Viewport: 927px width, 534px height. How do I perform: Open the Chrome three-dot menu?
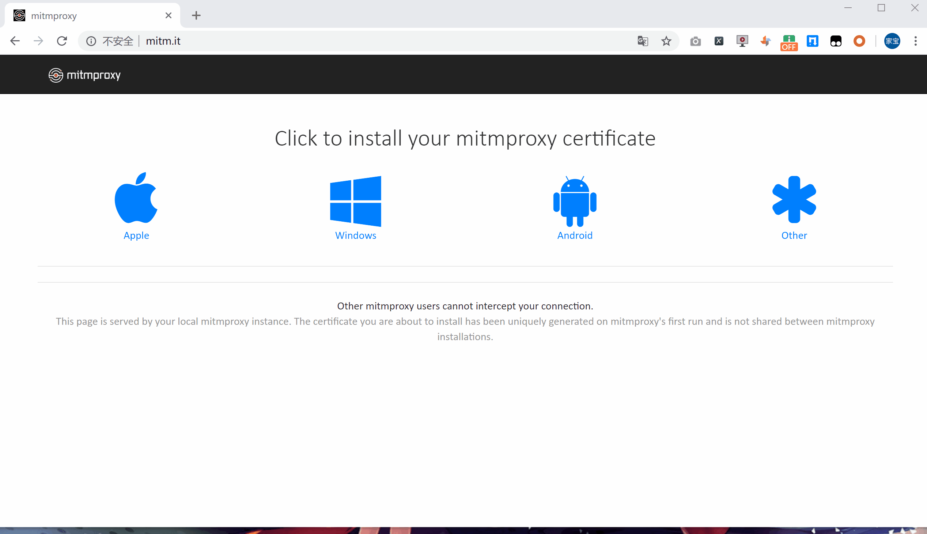pyautogui.click(x=915, y=41)
